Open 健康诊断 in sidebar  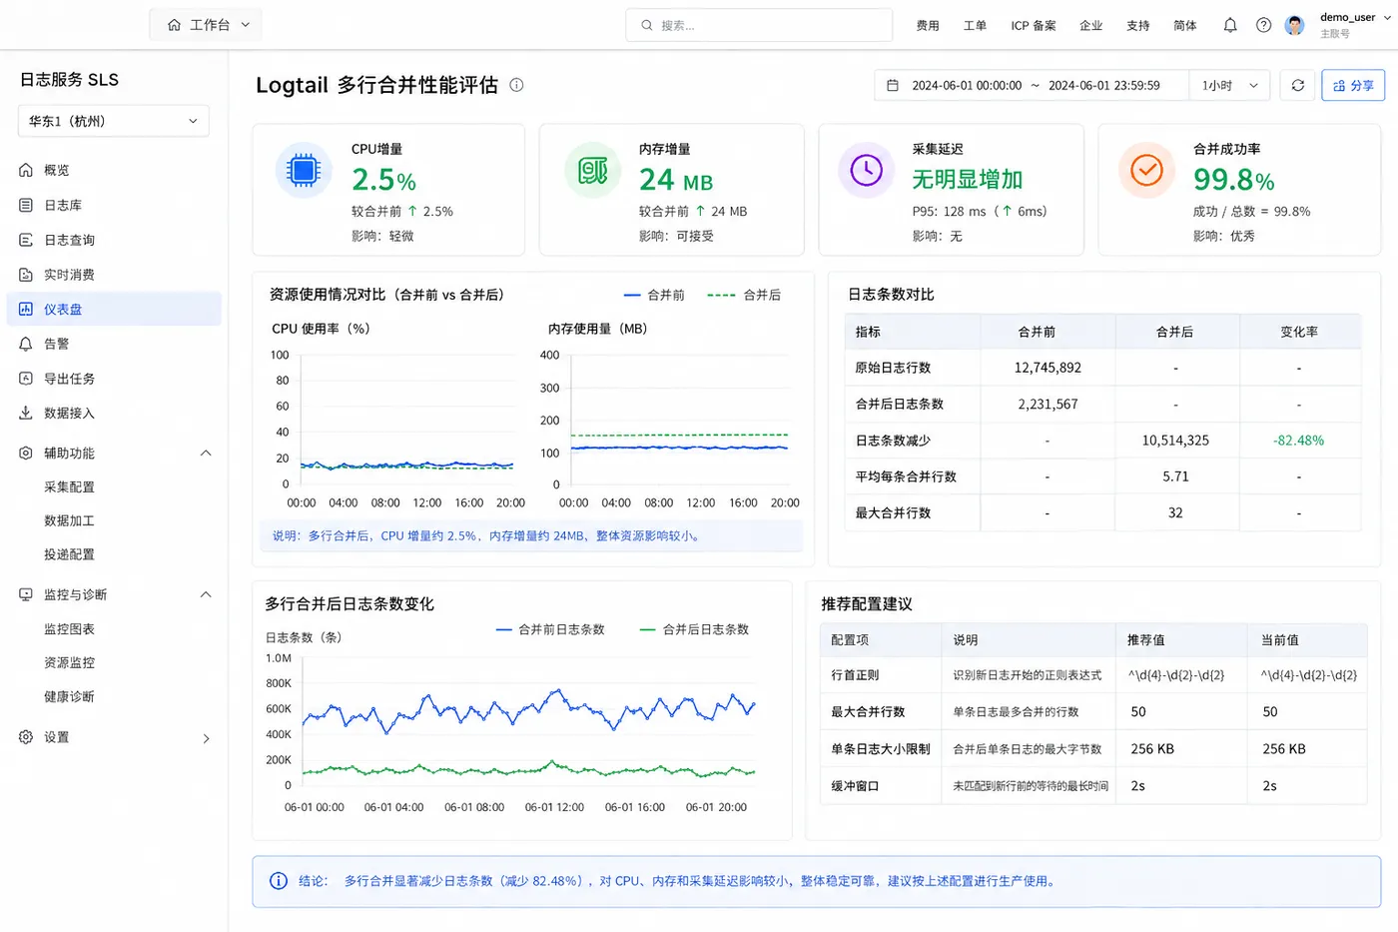click(69, 697)
